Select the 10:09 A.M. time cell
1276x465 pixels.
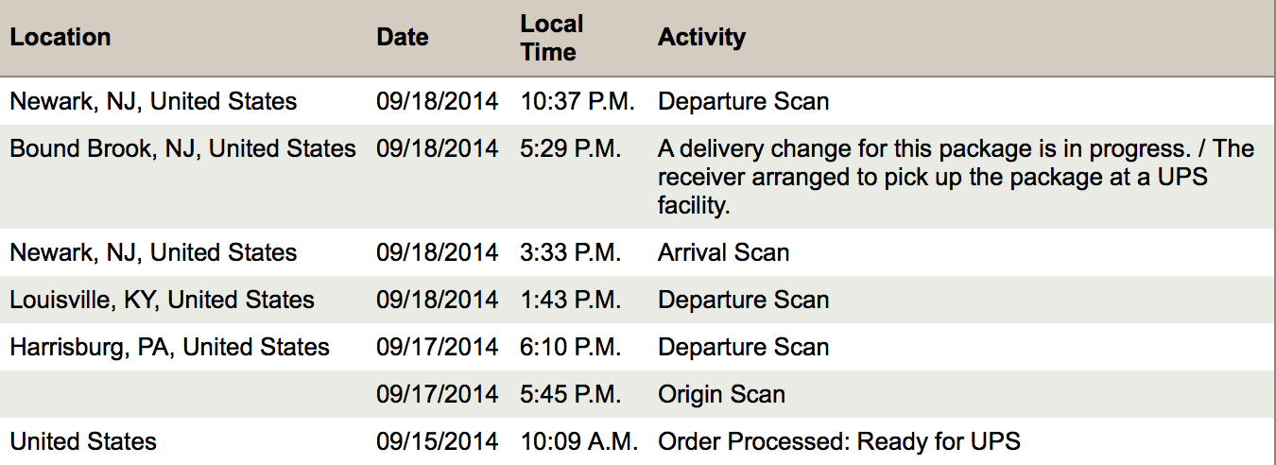(578, 441)
